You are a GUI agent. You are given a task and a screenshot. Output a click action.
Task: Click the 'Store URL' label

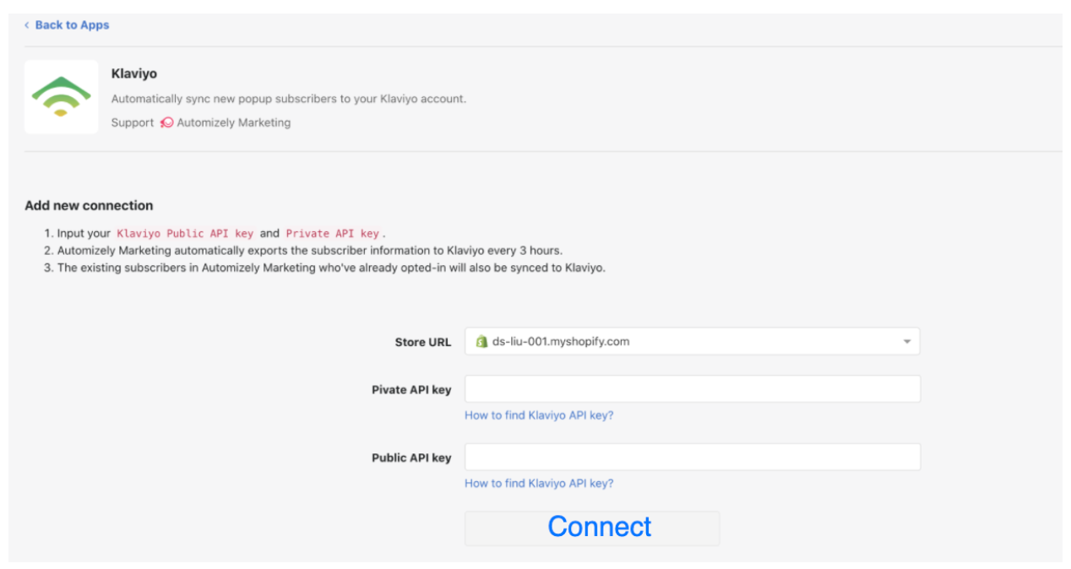(423, 342)
